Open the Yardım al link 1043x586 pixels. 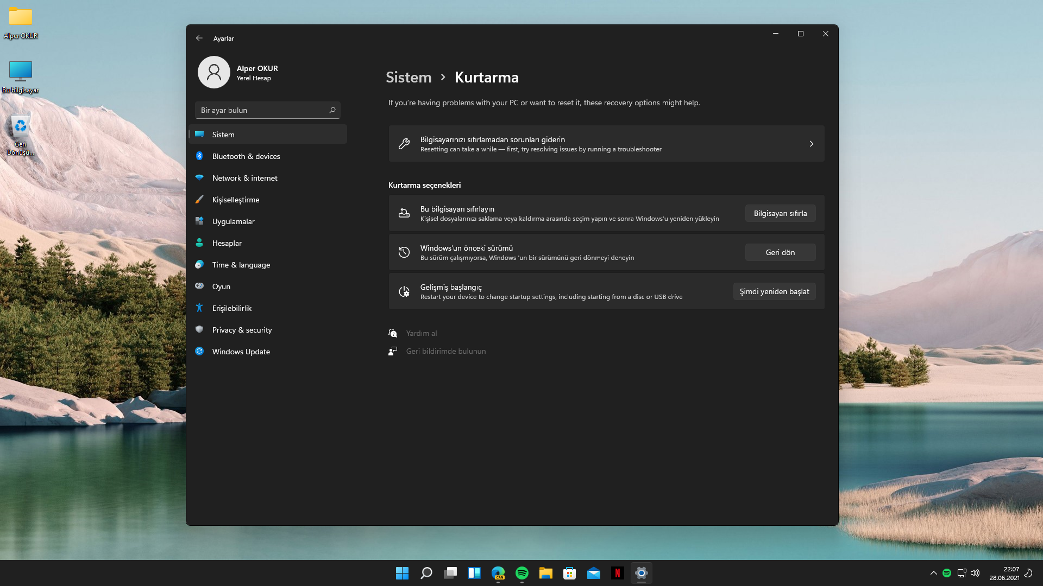tap(421, 333)
